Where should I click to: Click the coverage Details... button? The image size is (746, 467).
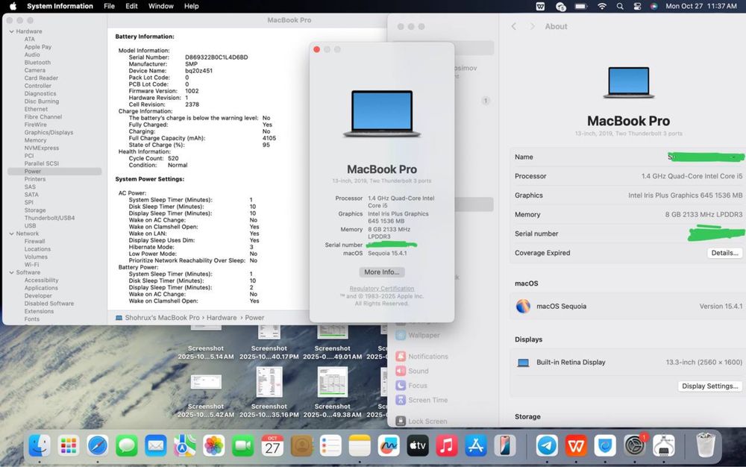724,253
